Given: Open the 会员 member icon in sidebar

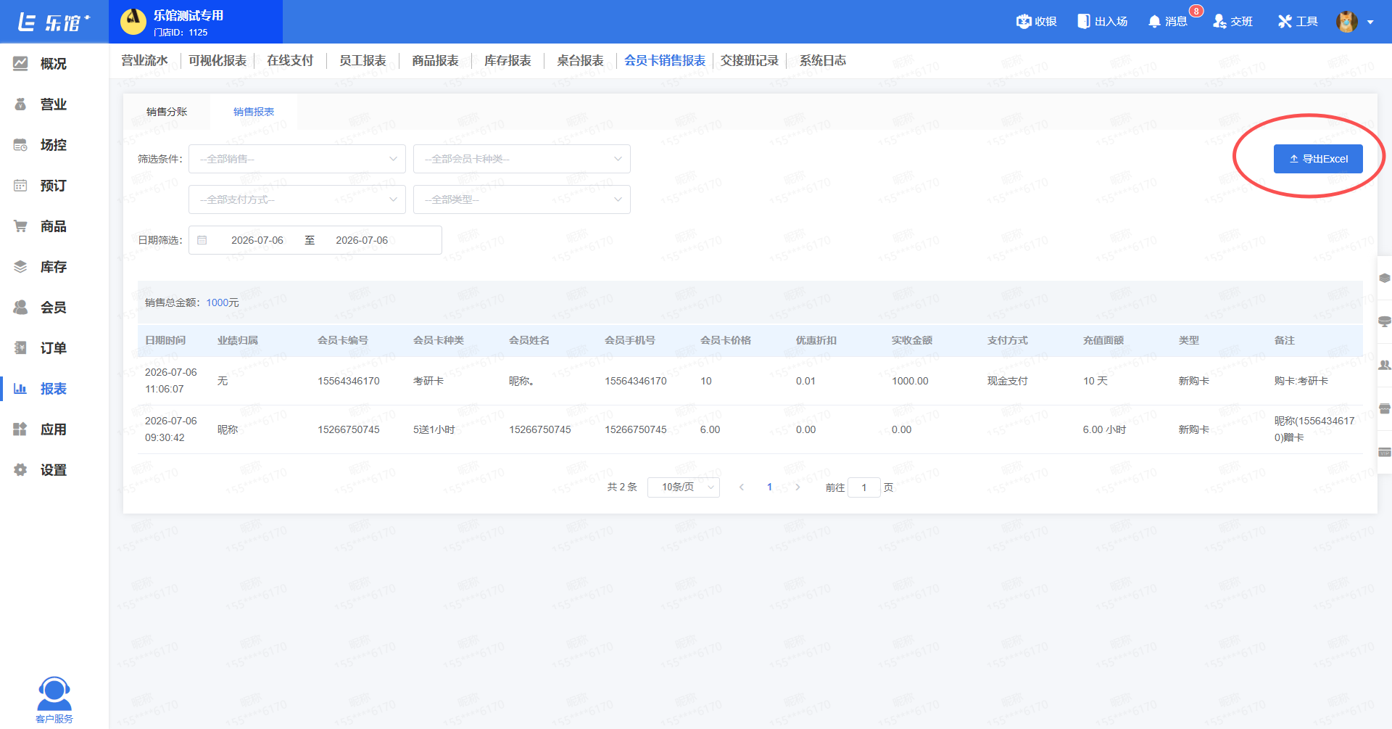Looking at the screenshot, I should pyautogui.click(x=20, y=308).
